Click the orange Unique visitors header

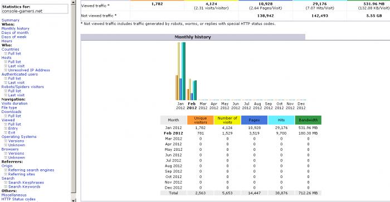tap(200, 120)
